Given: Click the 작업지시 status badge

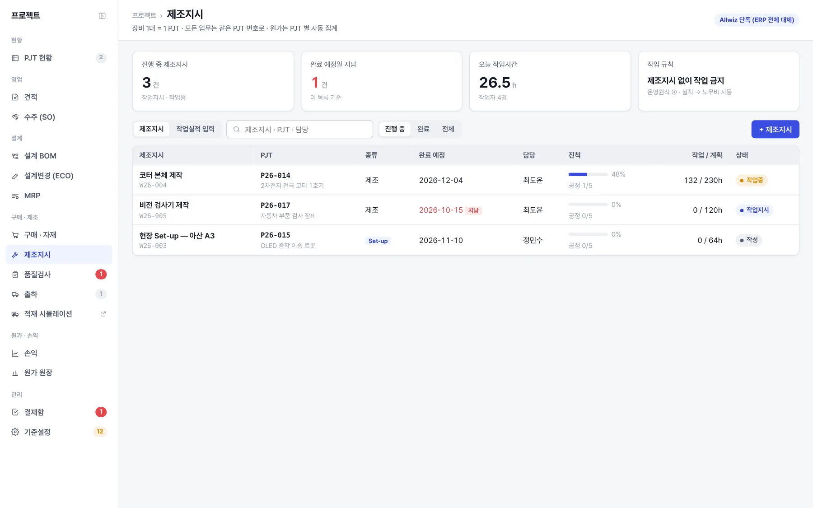Looking at the screenshot, I should (x=754, y=210).
